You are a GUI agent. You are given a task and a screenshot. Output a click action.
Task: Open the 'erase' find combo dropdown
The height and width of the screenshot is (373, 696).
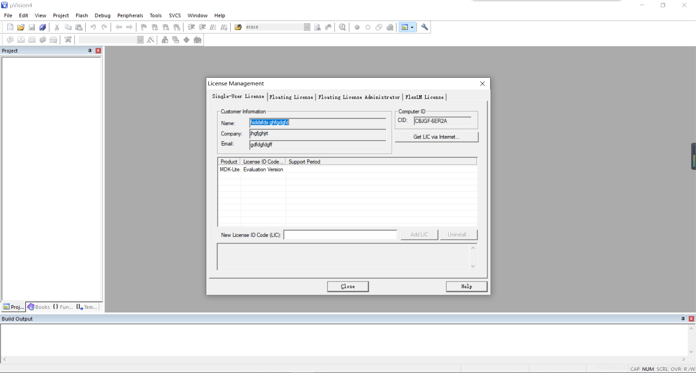pos(307,27)
